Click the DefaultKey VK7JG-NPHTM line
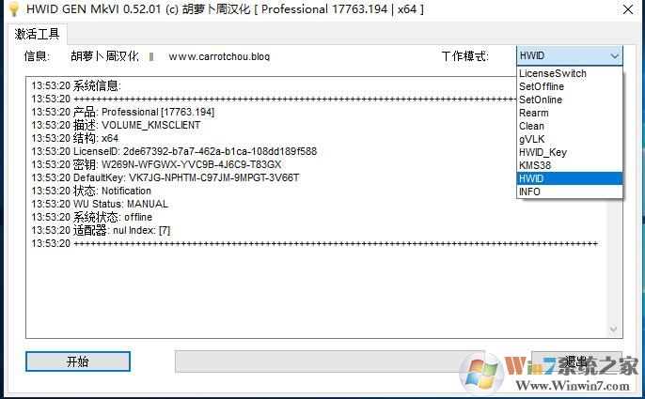The width and height of the screenshot is (645, 399). coord(165,177)
